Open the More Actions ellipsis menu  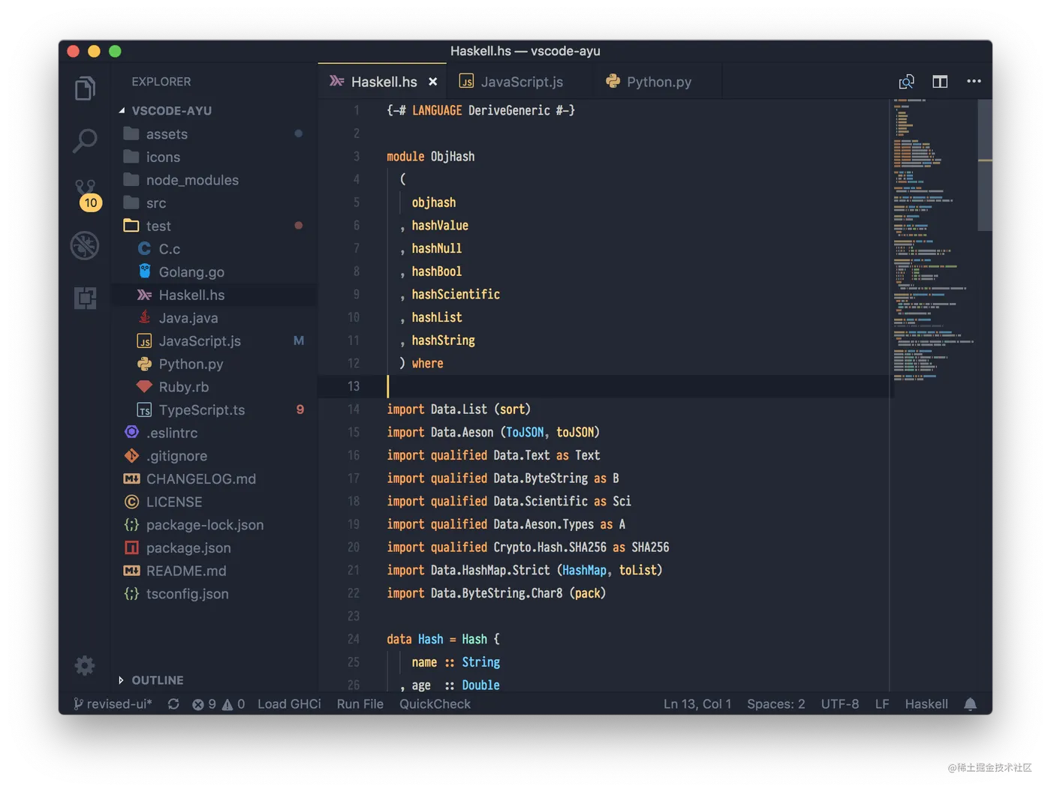(x=974, y=82)
